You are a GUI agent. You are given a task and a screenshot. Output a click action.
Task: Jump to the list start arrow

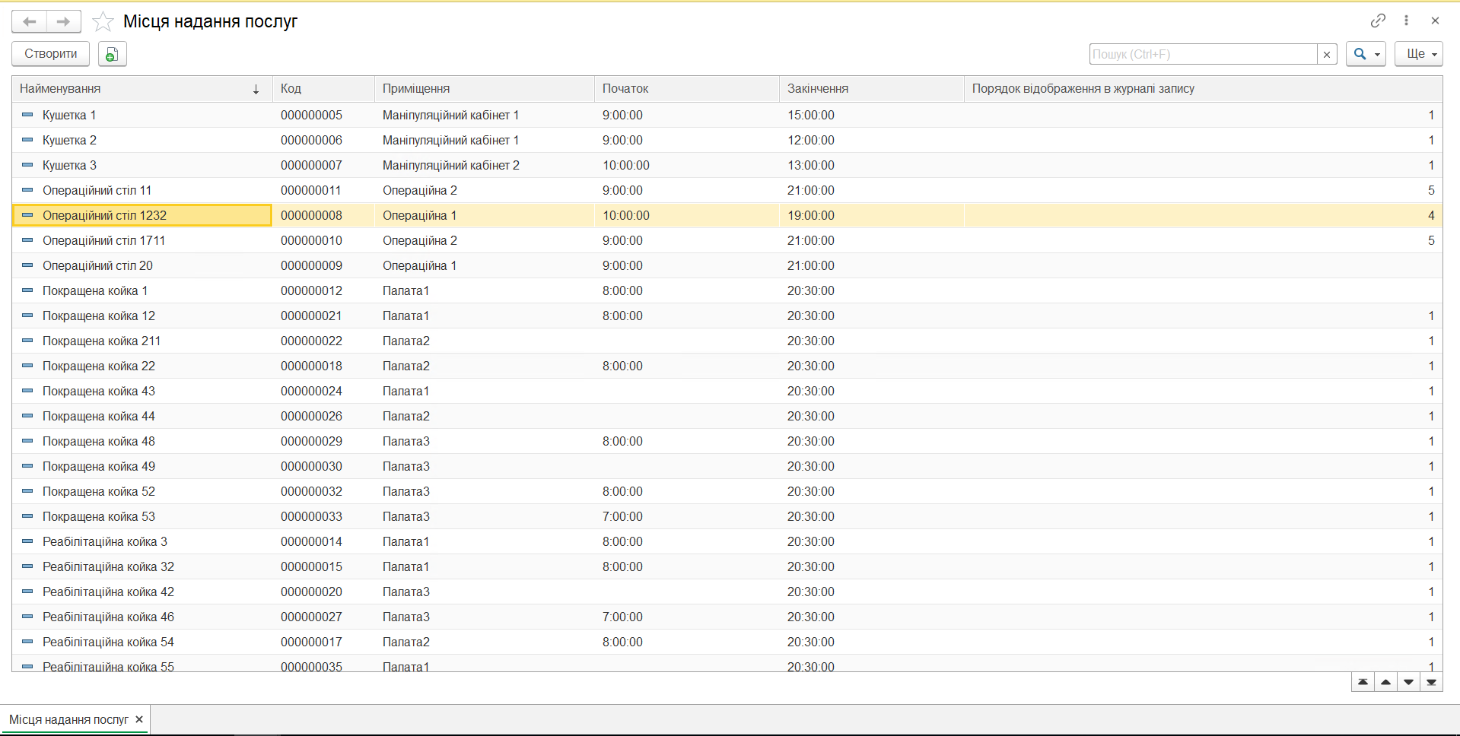tap(1363, 682)
